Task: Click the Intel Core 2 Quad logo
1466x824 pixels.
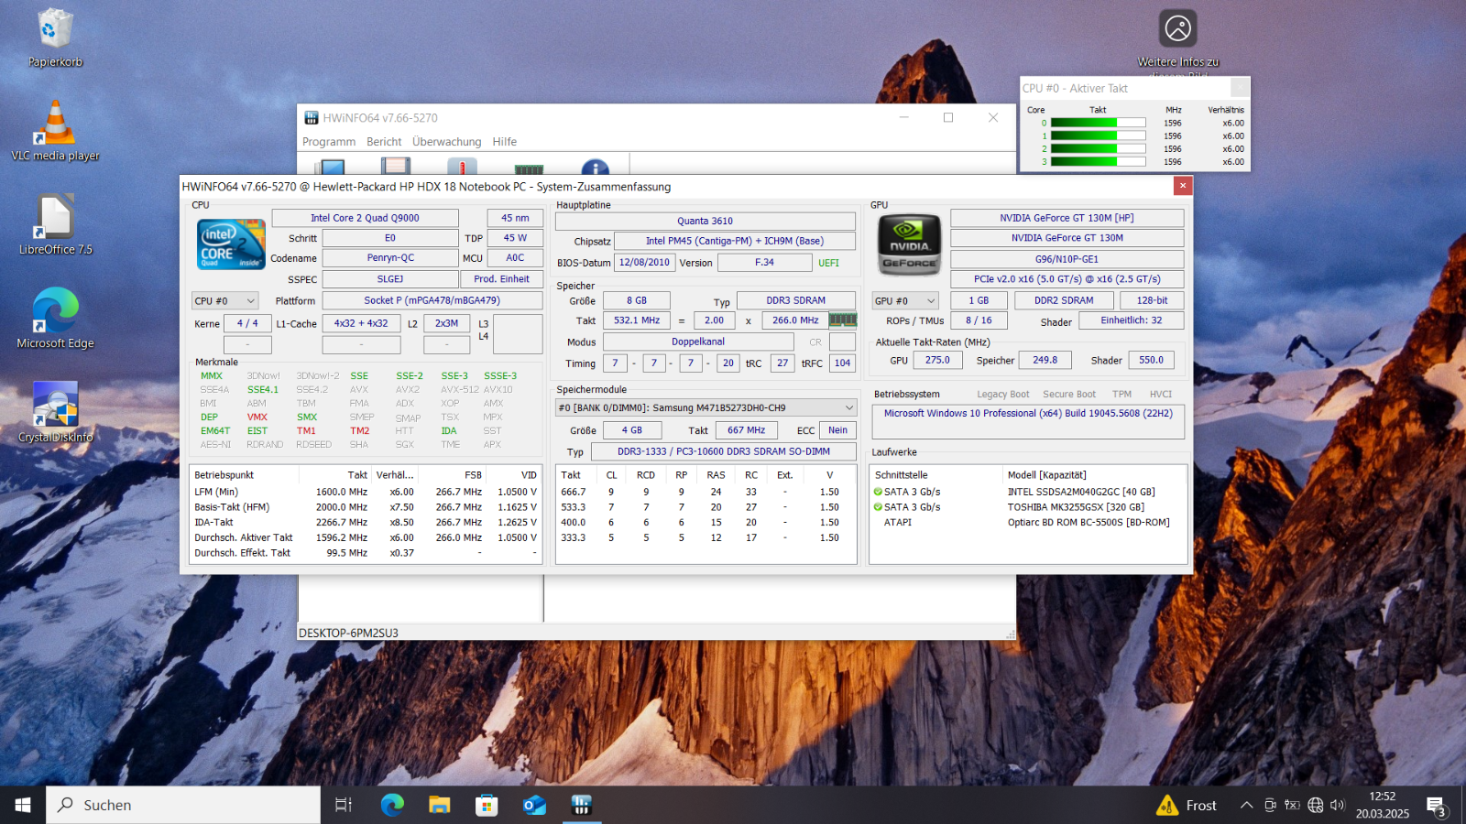Action: (231, 244)
